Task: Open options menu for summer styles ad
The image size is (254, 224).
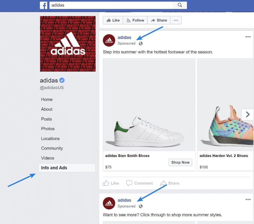Action: pyautogui.click(x=248, y=200)
